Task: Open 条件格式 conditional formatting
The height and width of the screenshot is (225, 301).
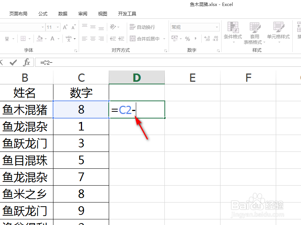Action: pyautogui.click(x=233, y=32)
